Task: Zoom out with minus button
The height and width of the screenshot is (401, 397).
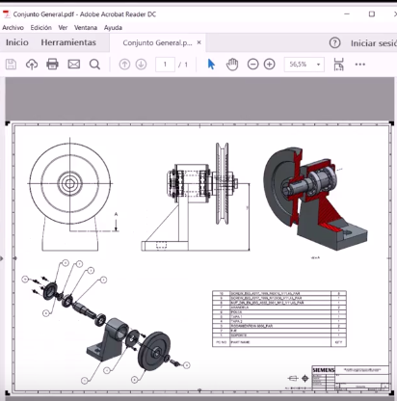Action: coord(253,65)
